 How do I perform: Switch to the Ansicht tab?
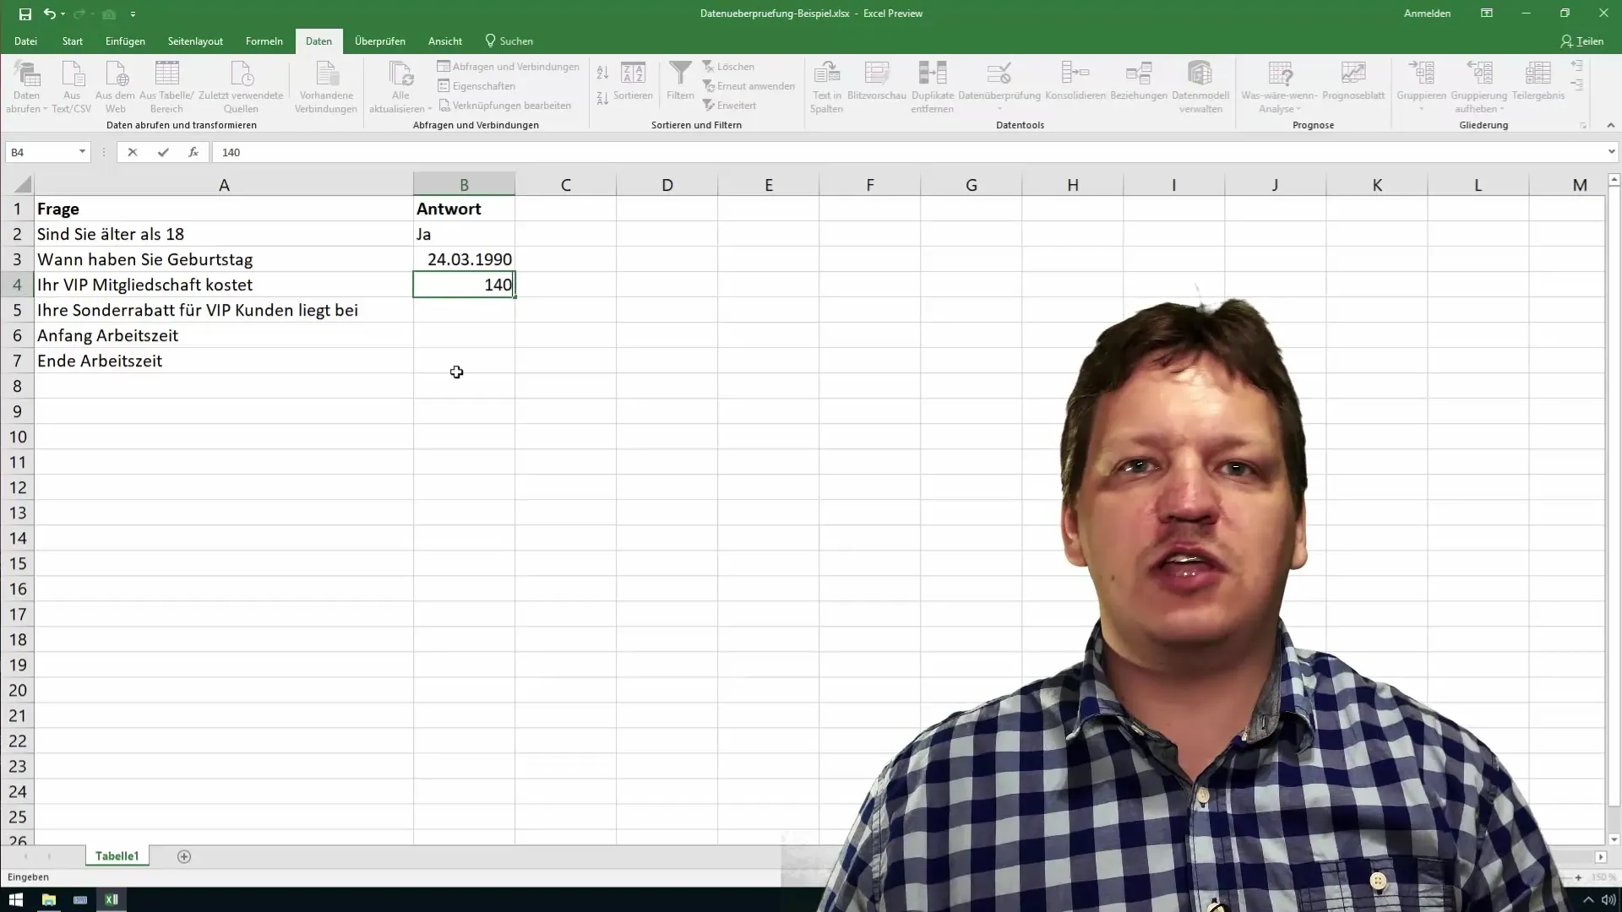[445, 41]
